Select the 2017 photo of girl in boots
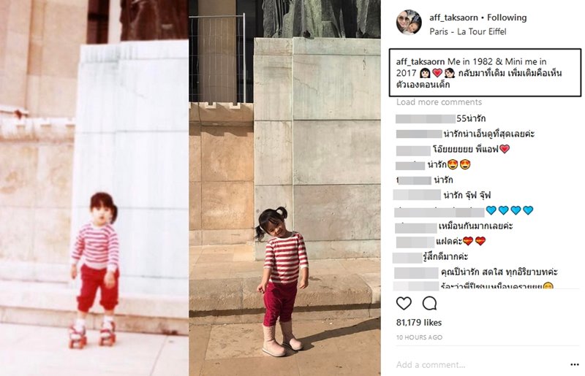The image size is (585, 376). pyautogui.click(x=284, y=188)
